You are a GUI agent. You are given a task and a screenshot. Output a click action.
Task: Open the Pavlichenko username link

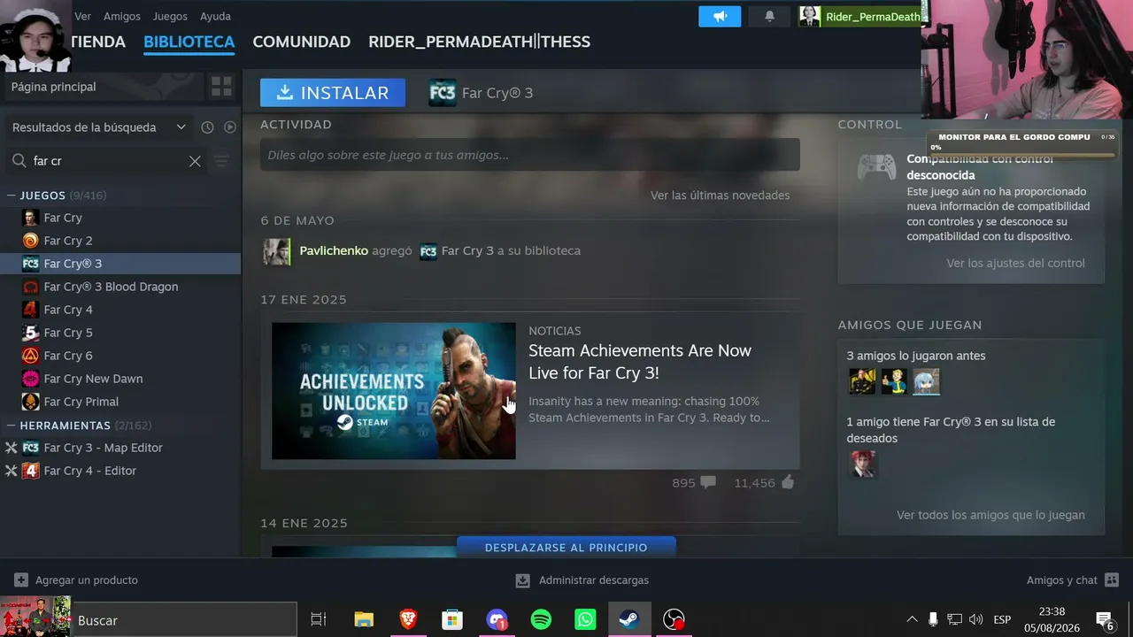(x=334, y=250)
